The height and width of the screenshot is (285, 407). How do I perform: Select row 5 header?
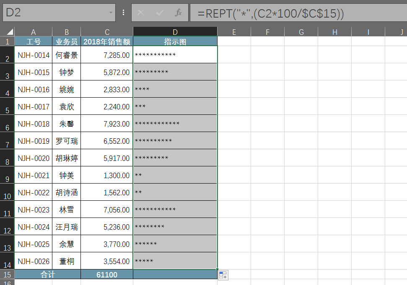click(7, 106)
